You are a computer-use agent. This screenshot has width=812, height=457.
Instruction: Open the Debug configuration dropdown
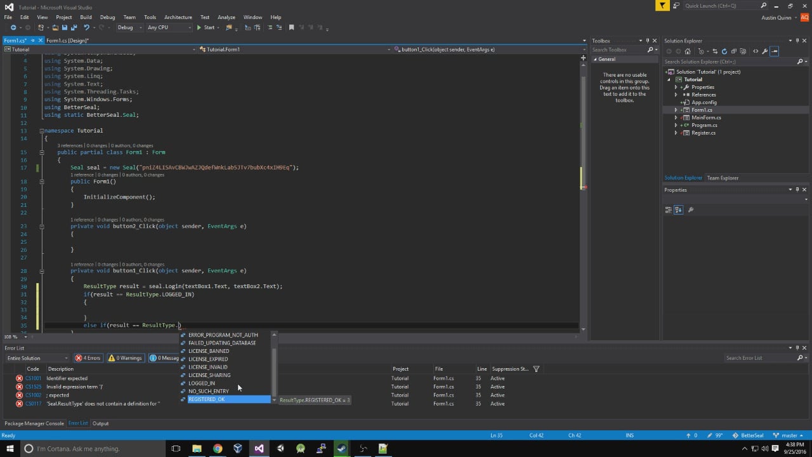click(129, 27)
